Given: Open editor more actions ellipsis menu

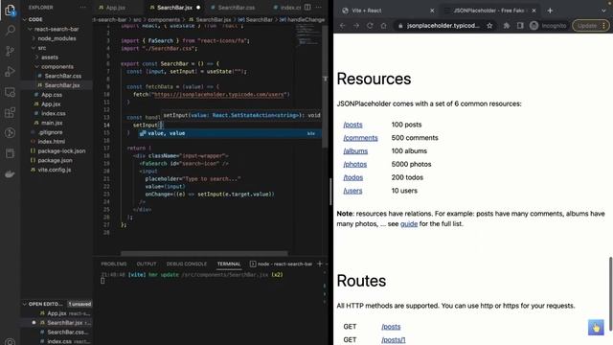Looking at the screenshot, I should (x=319, y=7).
